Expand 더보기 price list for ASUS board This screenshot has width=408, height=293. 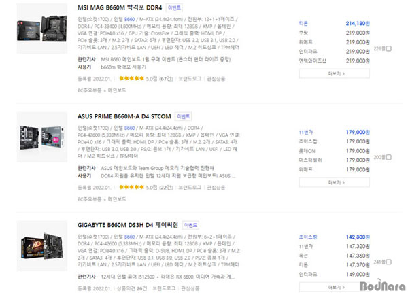tap(335, 182)
